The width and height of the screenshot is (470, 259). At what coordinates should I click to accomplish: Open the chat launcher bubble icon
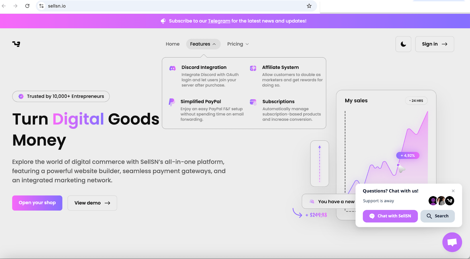(452, 242)
